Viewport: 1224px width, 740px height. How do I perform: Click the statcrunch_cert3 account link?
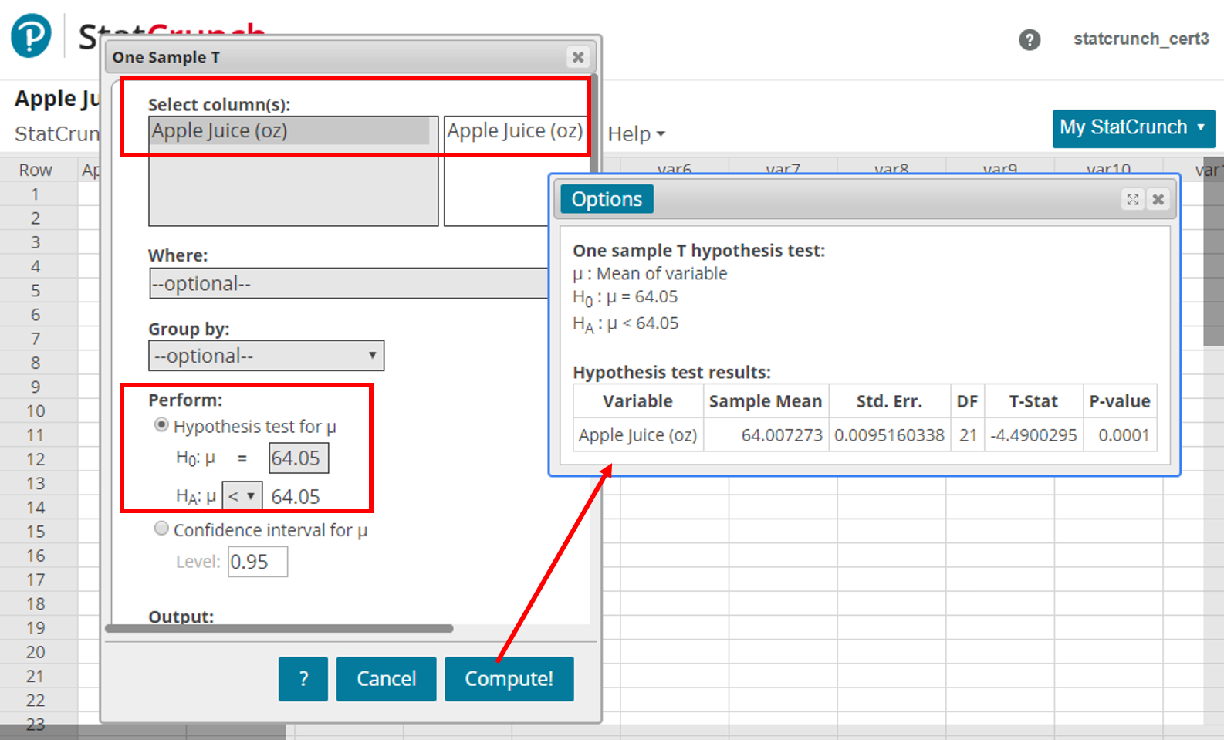point(1141,39)
